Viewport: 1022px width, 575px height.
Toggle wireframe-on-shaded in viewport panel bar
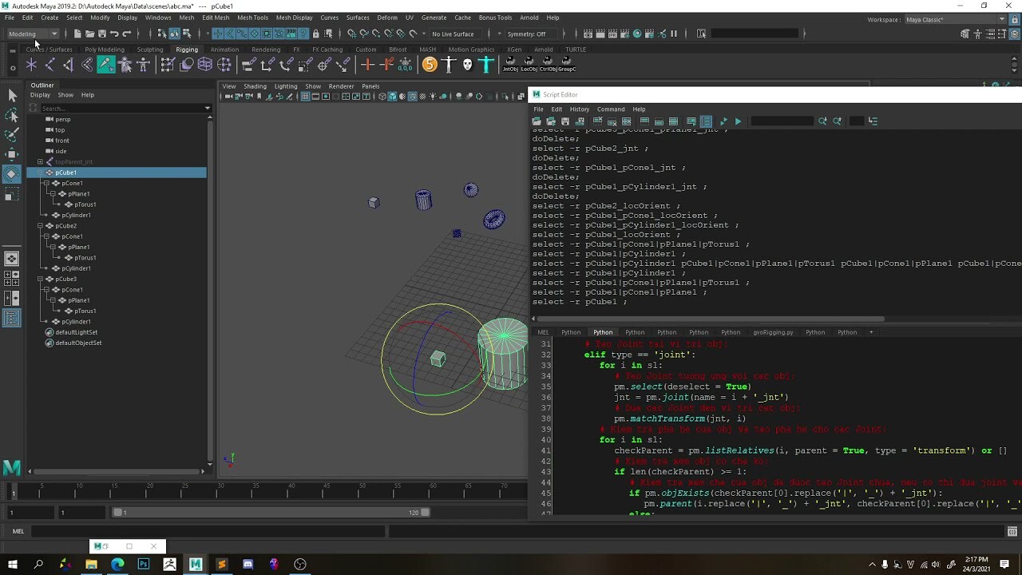click(x=411, y=96)
